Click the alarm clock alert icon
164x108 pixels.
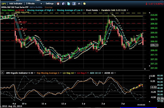point(58,4)
